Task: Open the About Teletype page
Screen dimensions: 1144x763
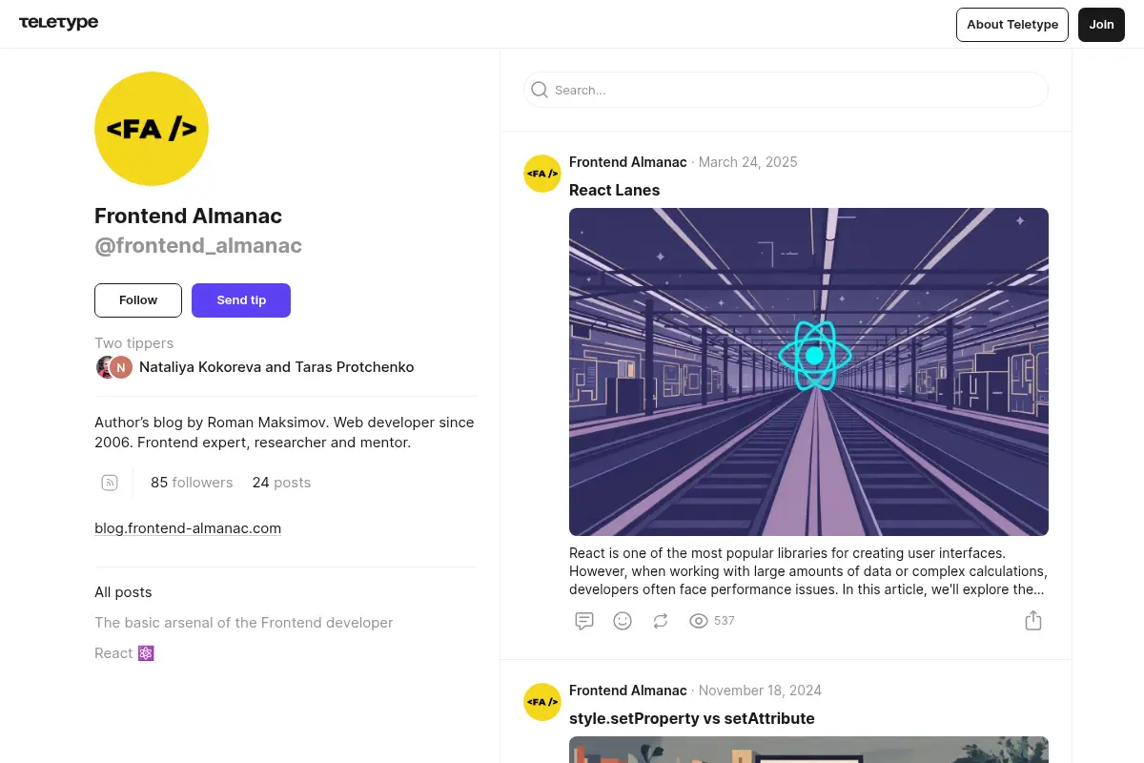Action: click(x=1012, y=25)
